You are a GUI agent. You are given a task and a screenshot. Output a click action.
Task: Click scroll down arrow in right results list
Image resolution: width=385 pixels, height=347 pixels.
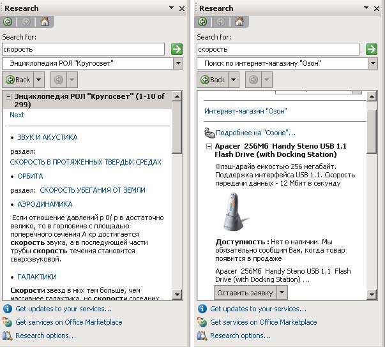pyautogui.click(x=372, y=294)
